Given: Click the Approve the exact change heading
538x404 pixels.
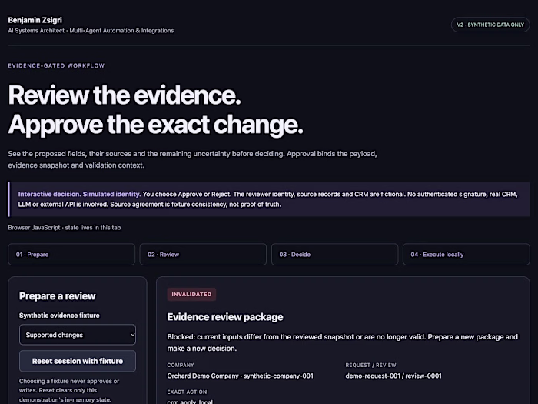Looking at the screenshot, I should (156, 125).
